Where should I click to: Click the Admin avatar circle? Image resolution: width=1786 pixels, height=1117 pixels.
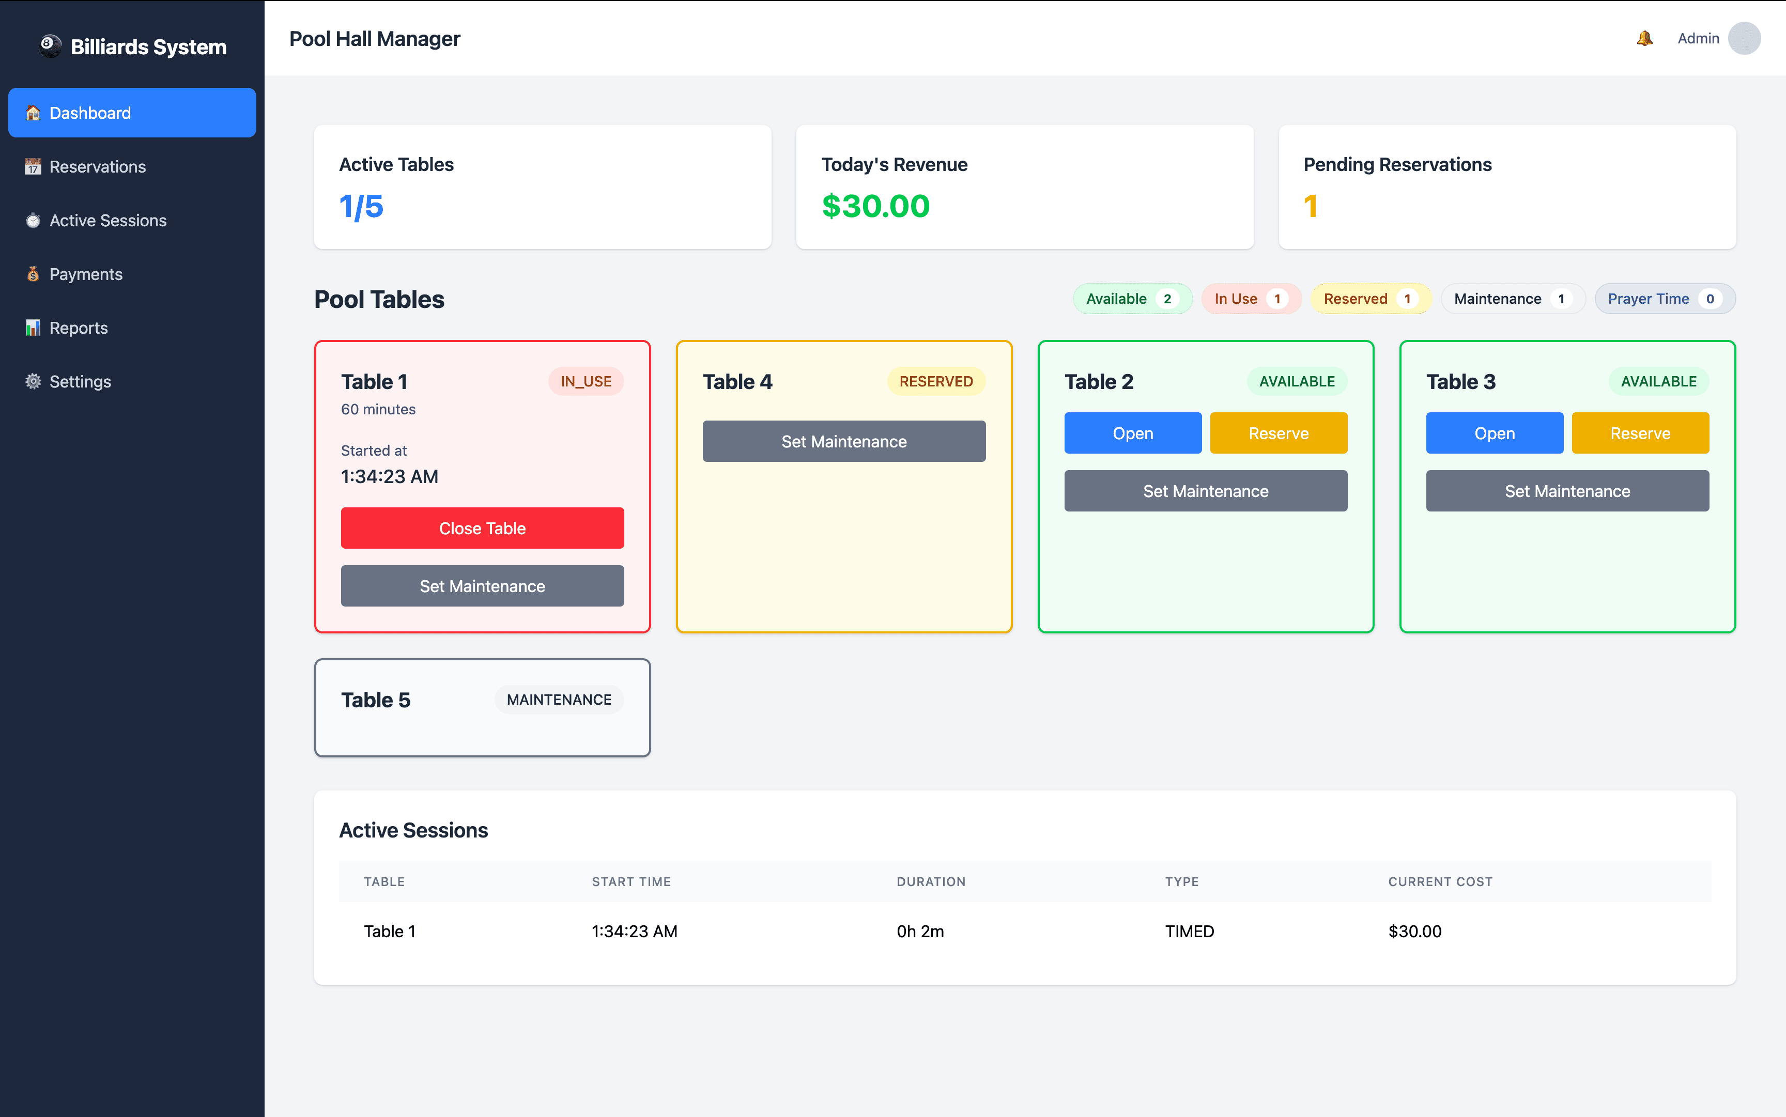point(1744,38)
